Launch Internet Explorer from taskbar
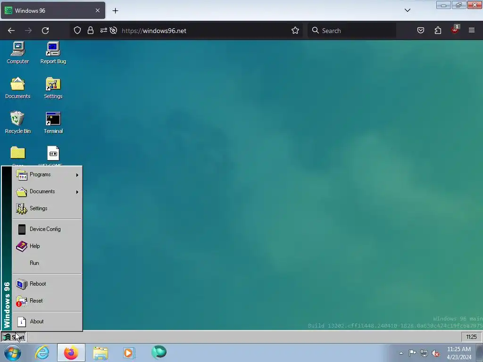This screenshot has width=483, height=362. tap(42, 353)
